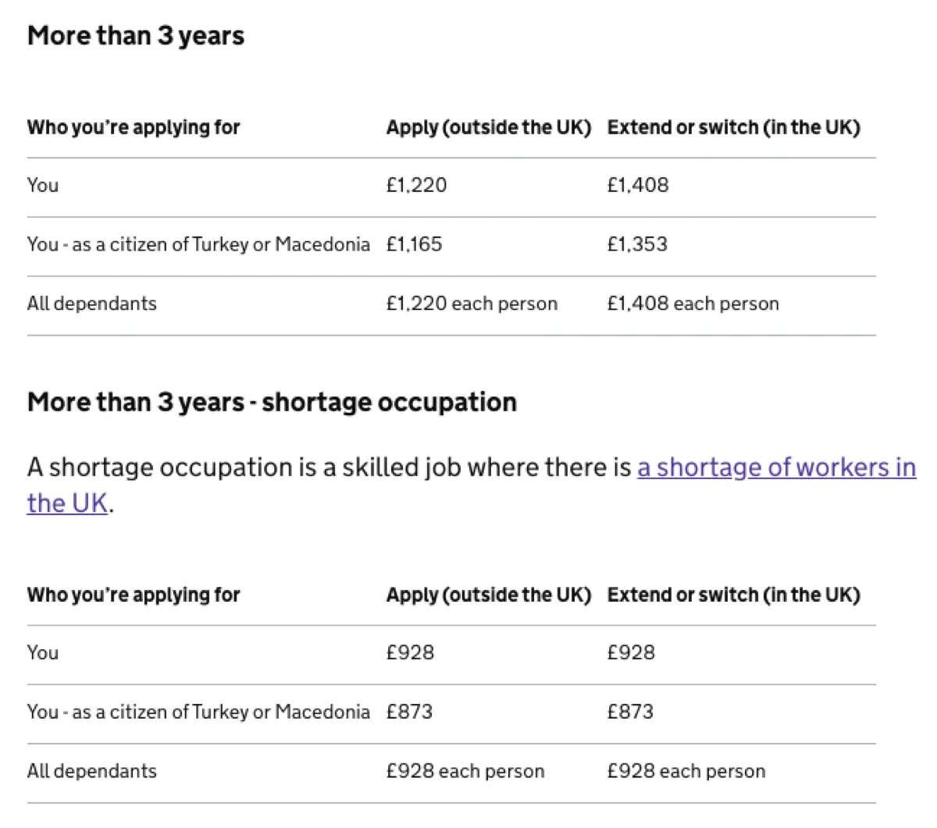Click the 'More than 3 years' heading

point(136,36)
